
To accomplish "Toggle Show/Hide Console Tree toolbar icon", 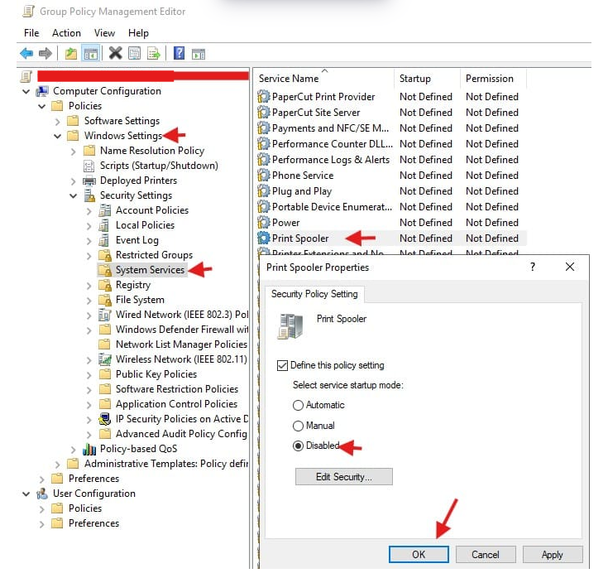I will pyautogui.click(x=91, y=54).
